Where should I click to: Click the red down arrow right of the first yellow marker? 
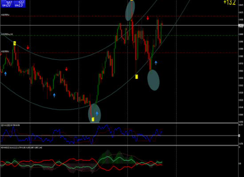[x=28, y=47]
